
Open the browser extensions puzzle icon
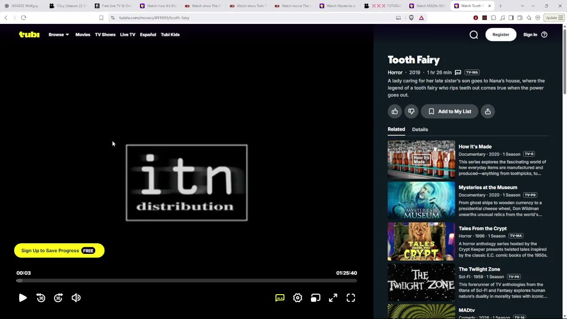tap(493, 18)
